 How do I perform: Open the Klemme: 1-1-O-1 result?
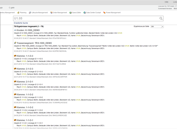(25, 120)
